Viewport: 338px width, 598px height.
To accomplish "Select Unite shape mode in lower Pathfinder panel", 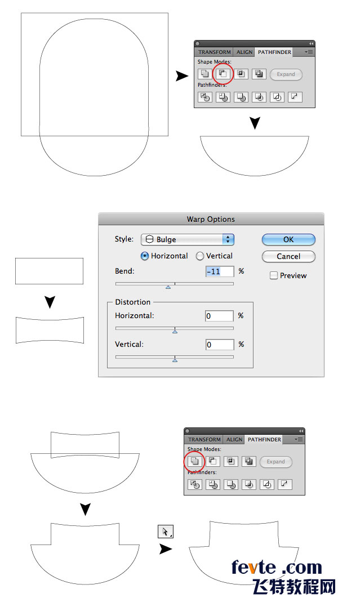I will point(195,462).
